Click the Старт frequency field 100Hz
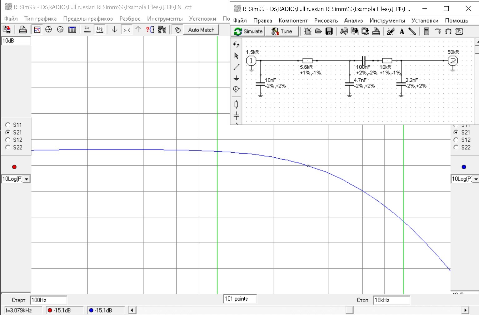This screenshot has height=315, width=479. (48, 300)
